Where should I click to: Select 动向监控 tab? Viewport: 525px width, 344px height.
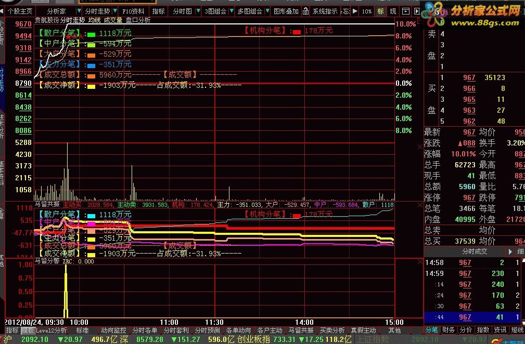(113, 330)
